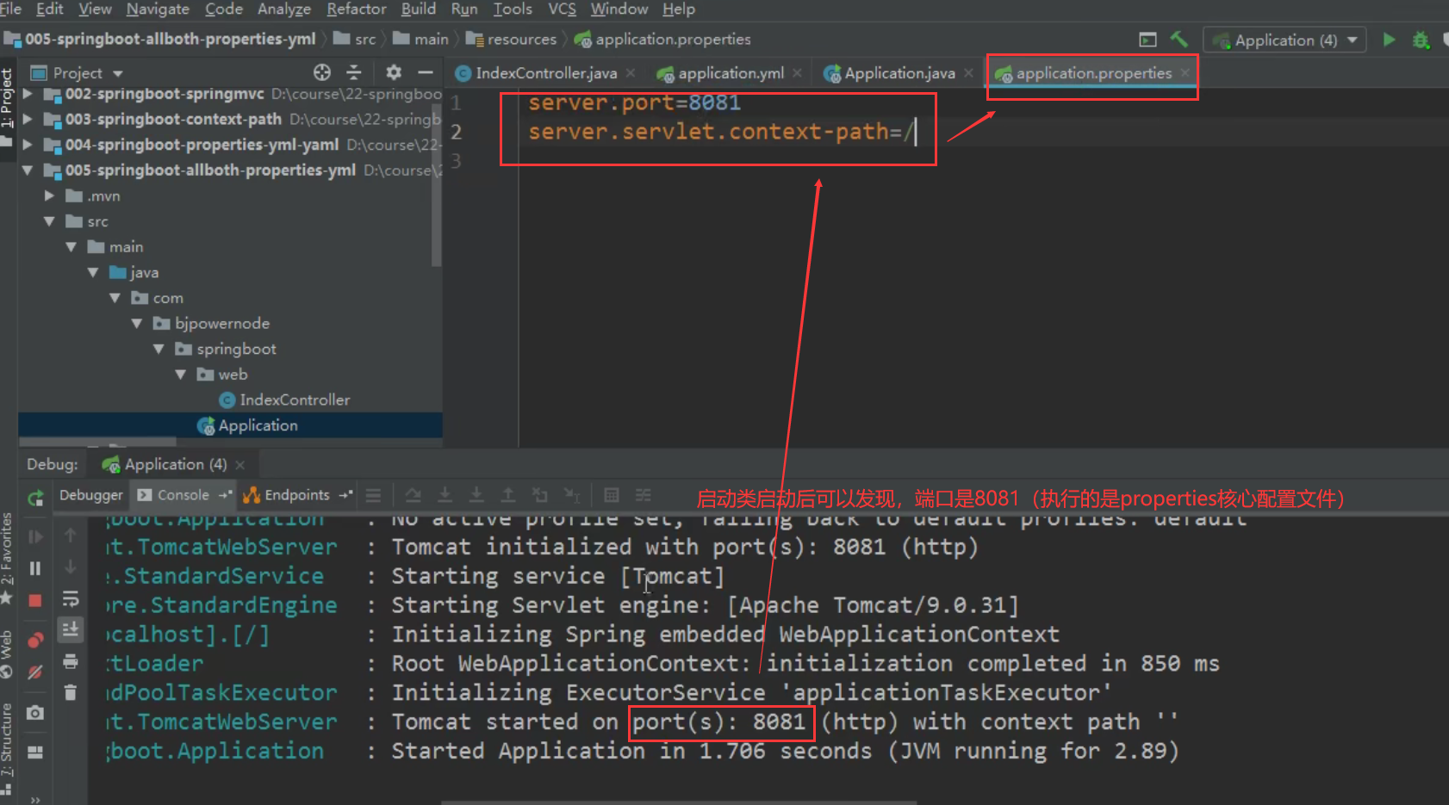Mute breakpoints in debug sidebar

[35, 672]
